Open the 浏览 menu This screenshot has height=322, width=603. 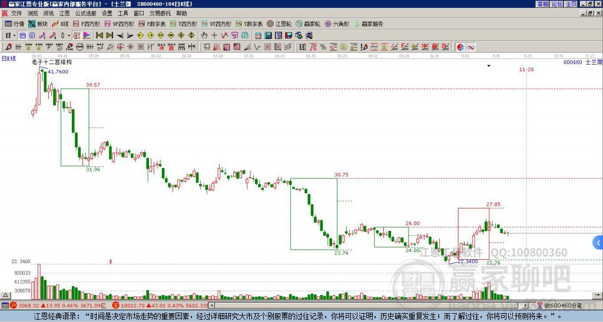tap(32, 14)
